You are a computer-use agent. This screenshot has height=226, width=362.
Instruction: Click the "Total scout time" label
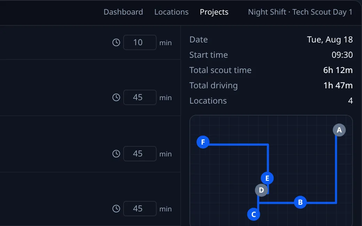point(220,70)
